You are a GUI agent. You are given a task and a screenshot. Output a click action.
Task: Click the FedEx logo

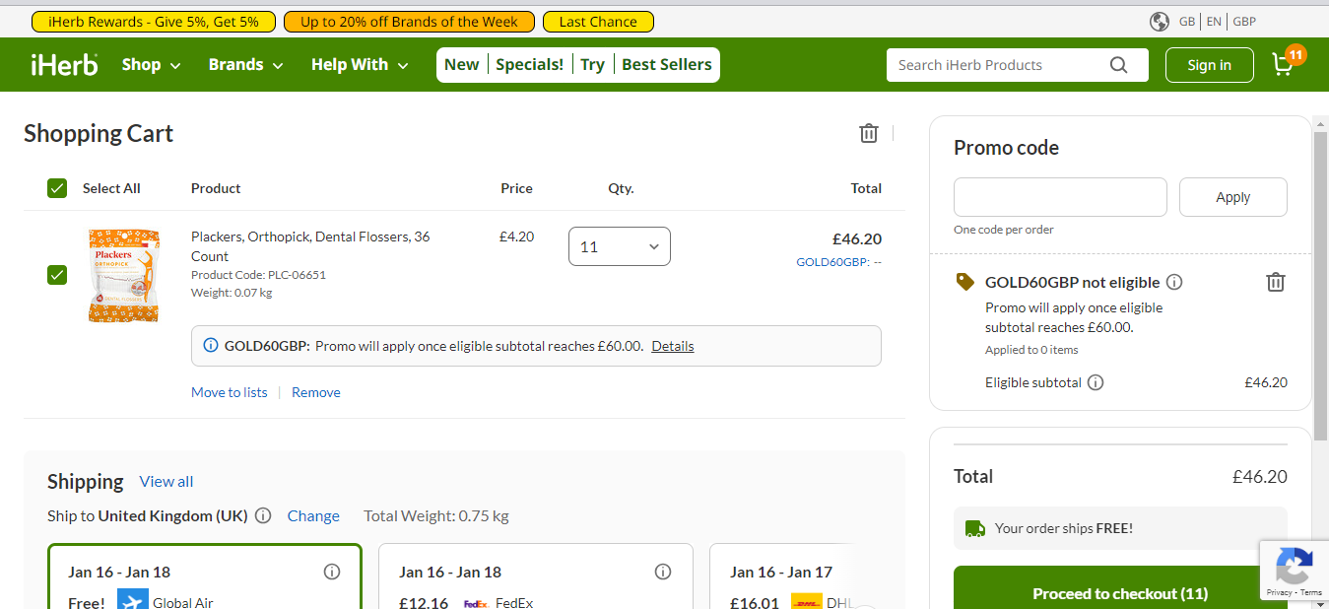(476, 603)
